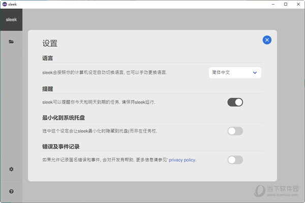Click the reminder description text
Image resolution: width=305 pixels, height=203 pixels.
pos(99,102)
